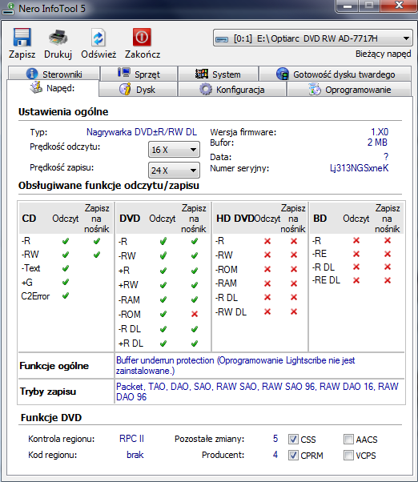418x482 pixels.
Task: Click the BD-RE DL write red cross
Action: click(x=388, y=280)
